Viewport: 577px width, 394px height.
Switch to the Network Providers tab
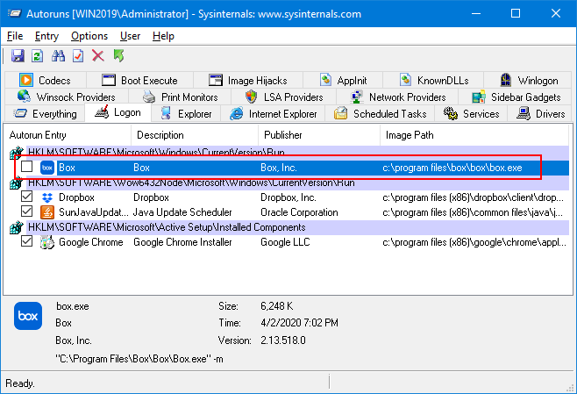coord(397,97)
